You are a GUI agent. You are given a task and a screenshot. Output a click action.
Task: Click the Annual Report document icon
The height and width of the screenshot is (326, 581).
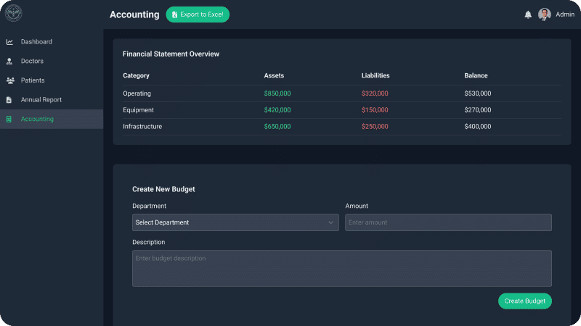tap(9, 100)
